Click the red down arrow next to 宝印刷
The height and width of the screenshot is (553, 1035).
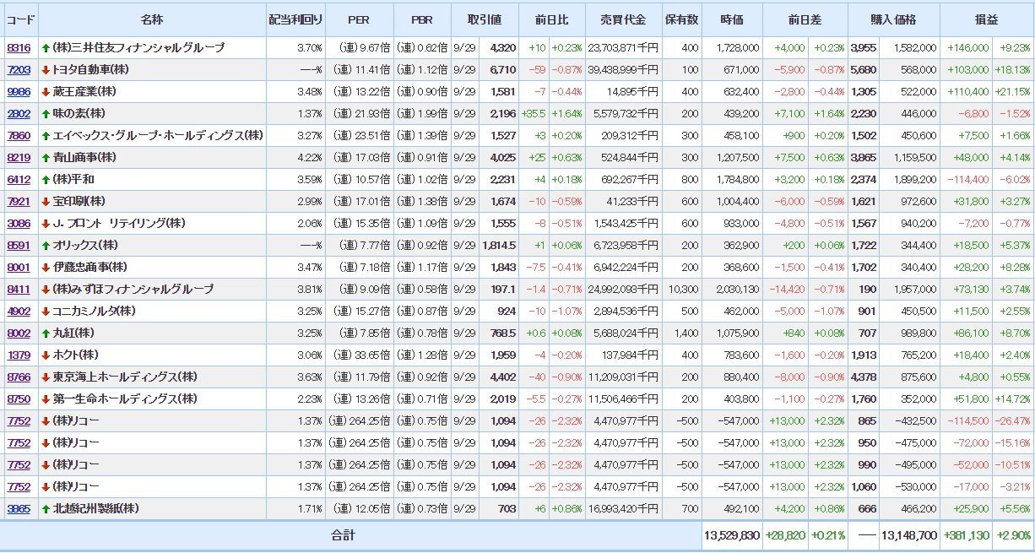(x=46, y=202)
